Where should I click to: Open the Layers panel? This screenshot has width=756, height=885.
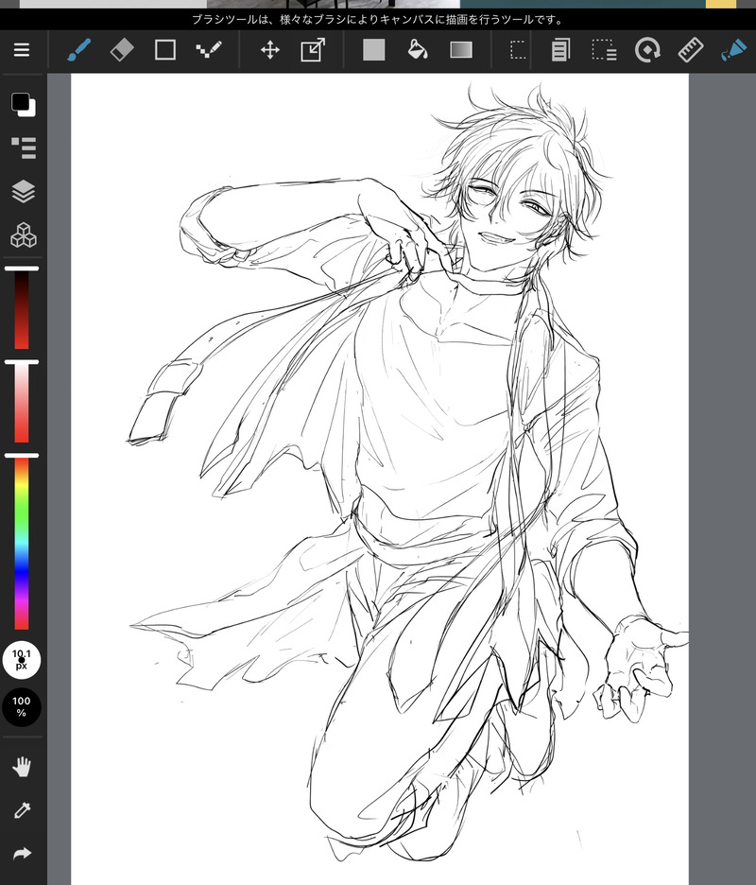pos(23,191)
